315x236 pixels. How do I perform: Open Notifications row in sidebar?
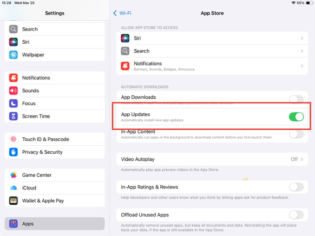[55, 78]
